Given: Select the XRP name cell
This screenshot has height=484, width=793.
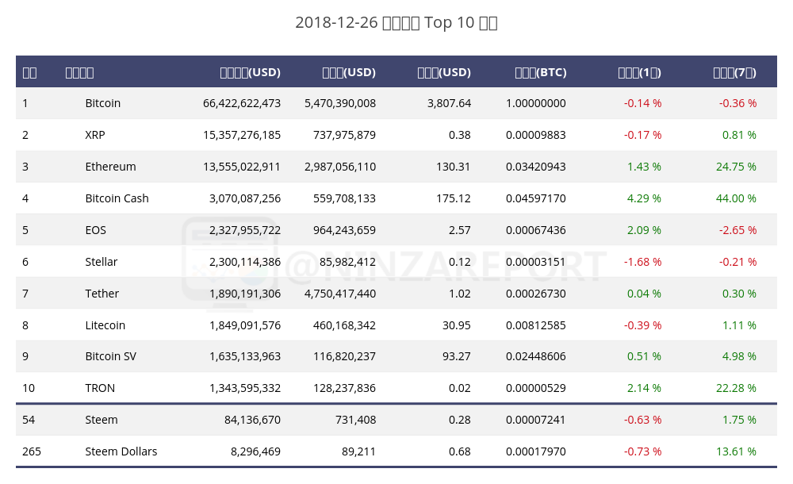Looking at the screenshot, I should [95, 135].
